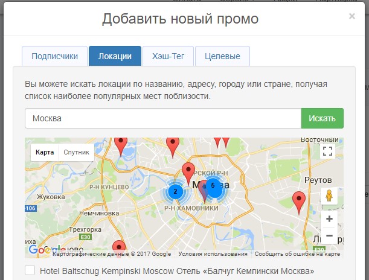The width and height of the screenshot is (369, 280).
Task: Select the red pin just above the Москва label
Action: point(188,174)
